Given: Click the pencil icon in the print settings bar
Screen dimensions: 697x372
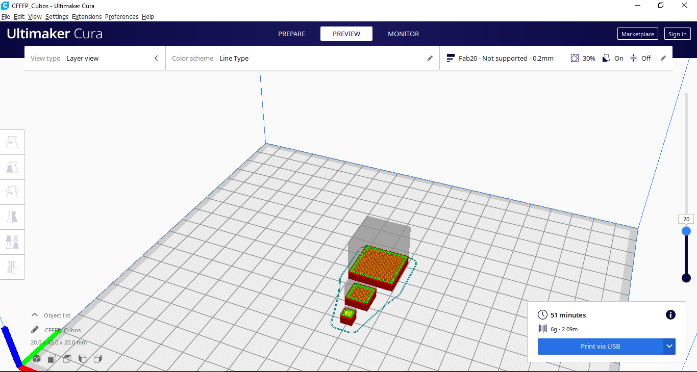Looking at the screenshot, I should [x=663, y=59].
